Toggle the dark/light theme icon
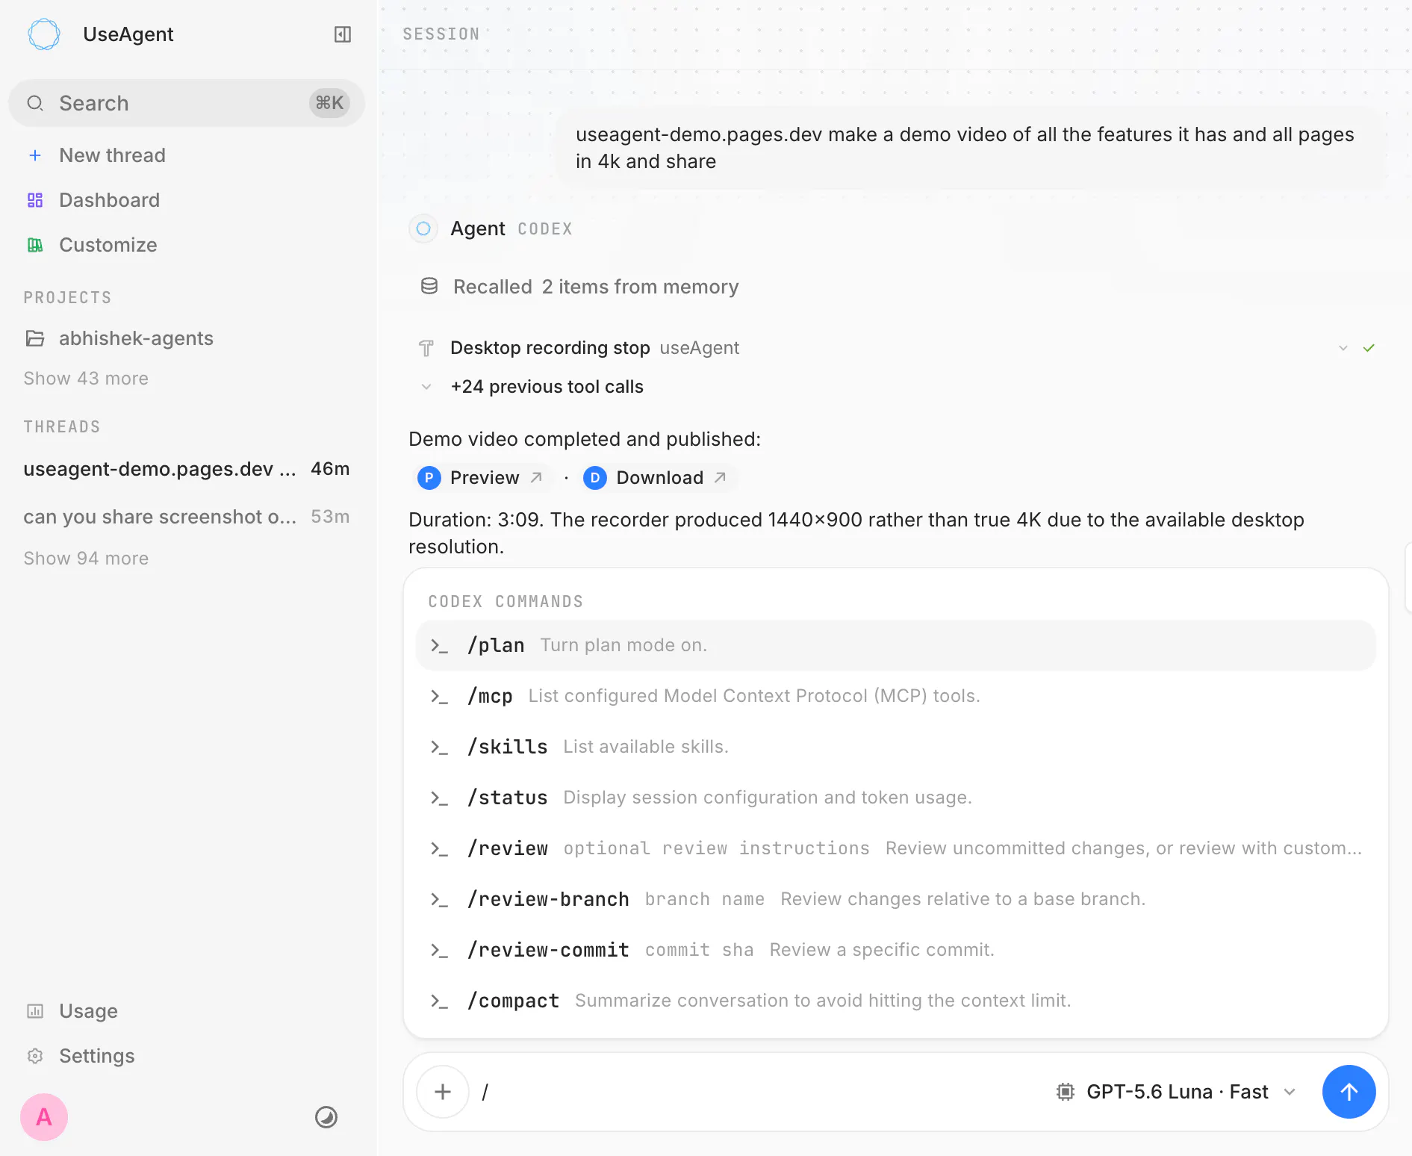The image size is (1412, 1156). coord(326,1117)
